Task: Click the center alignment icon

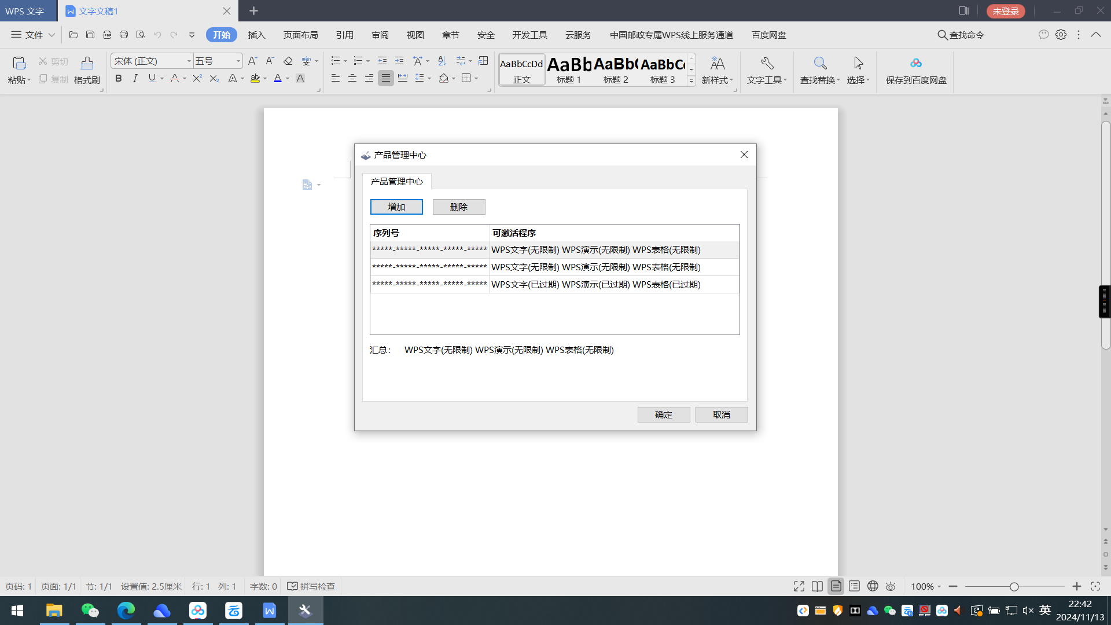Action: coord(352,78)
